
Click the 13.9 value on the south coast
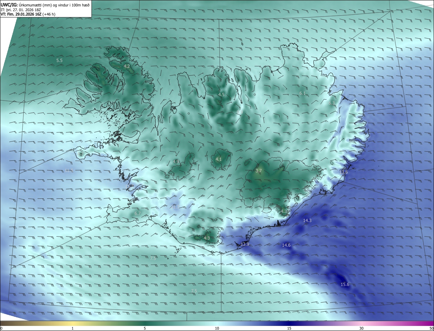pyautogui.click(x=244, y=244)
